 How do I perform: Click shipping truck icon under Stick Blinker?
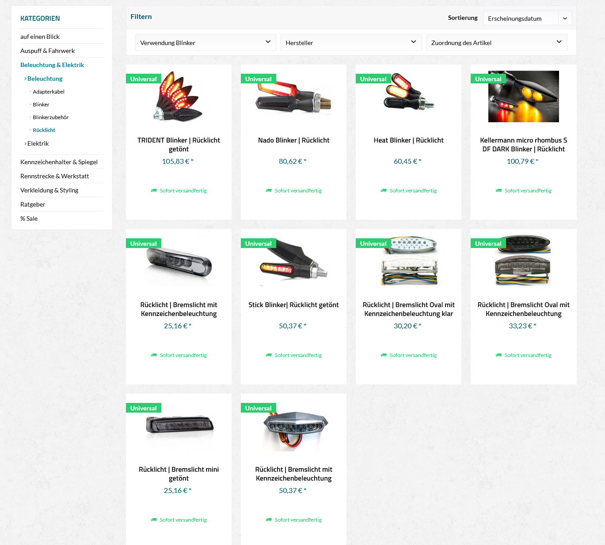pyautogui.click(x=269, y=355)
